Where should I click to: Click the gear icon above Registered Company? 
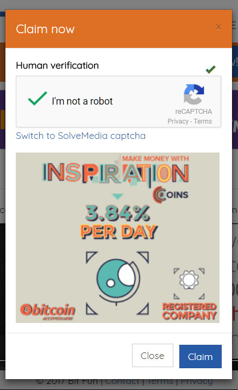189,279
